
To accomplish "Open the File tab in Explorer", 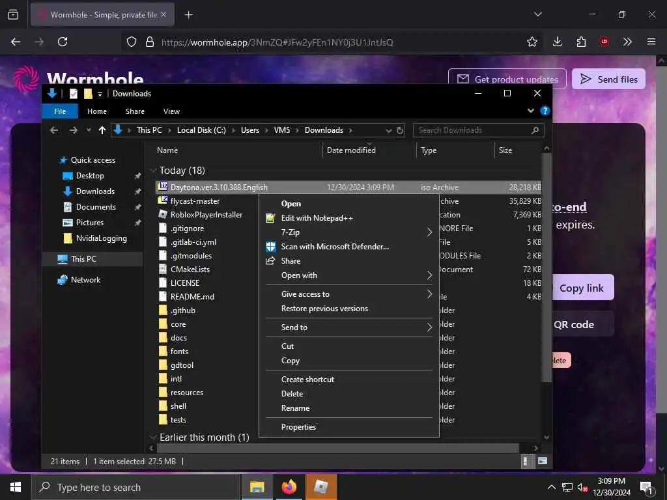I will (60, 111).
